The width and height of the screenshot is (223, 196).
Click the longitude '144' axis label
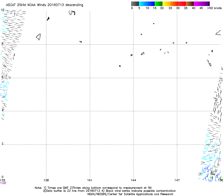click(133, 180)
